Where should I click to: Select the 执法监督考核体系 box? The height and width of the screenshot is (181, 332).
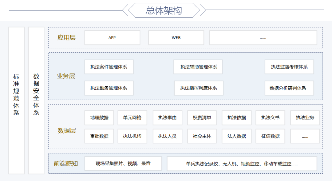[289, 67]
